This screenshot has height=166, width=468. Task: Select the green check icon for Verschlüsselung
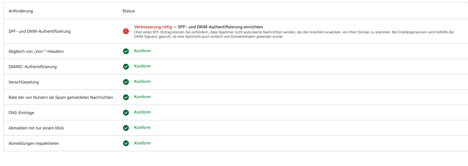[x=126, y=82]
